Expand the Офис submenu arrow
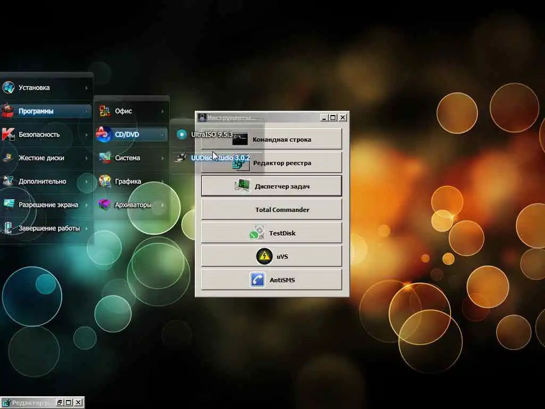 click(x=163, y=111)
